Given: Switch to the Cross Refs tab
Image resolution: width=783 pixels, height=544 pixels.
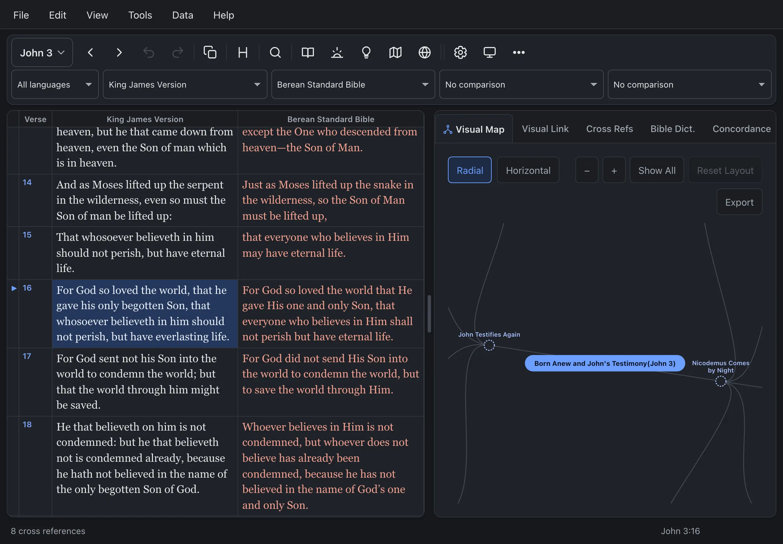Looking at the screenshot, I should click(x=609, y=129).
